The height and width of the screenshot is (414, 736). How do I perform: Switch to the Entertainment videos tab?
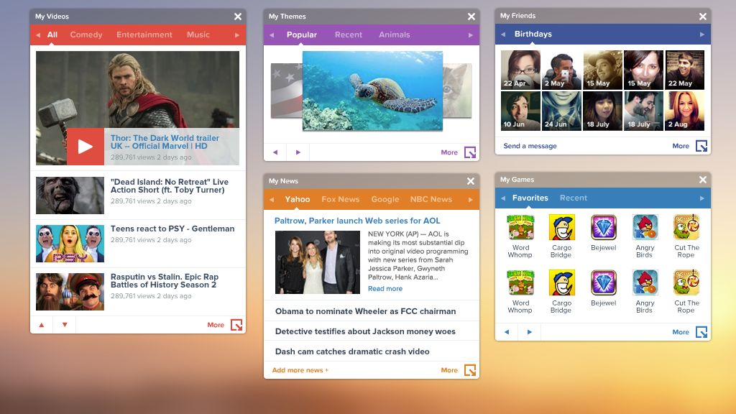click(x=144, y=34)
